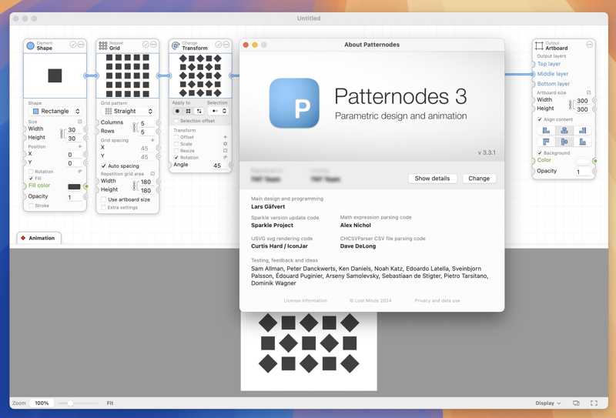Toggle Auto spacing checkbox in Grid node
Screen dimensions: 616x418
click(x=103, y=166)
